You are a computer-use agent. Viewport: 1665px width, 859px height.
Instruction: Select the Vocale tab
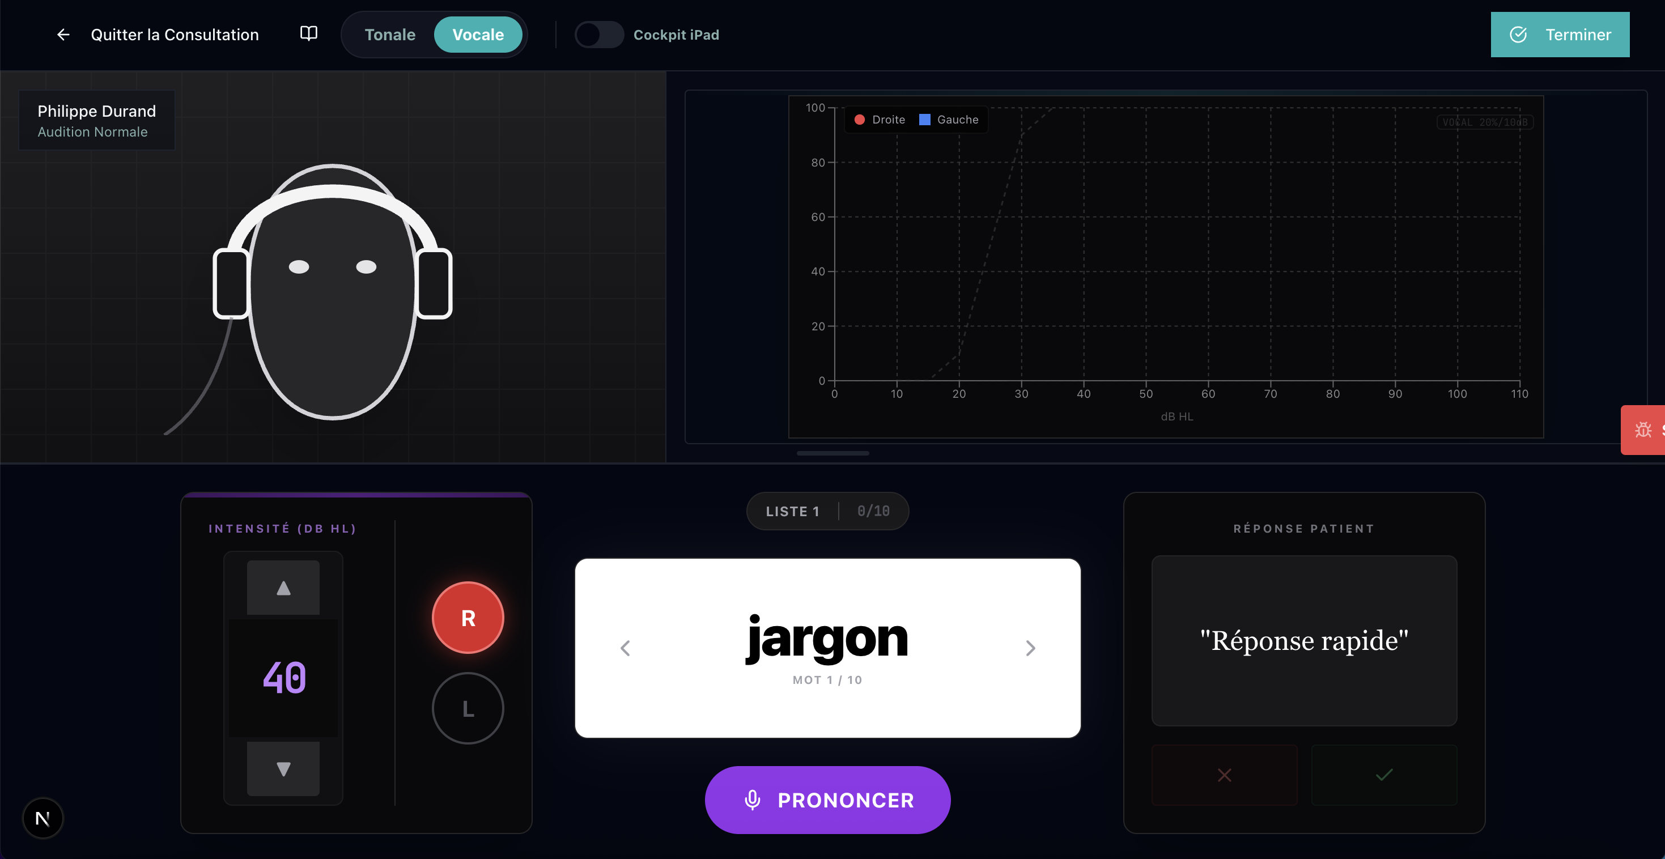tap(478, 35)
